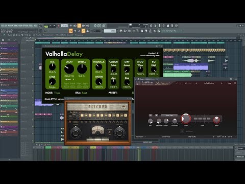Click the transport play button
This screenshot has width=245, height=184.
pos(50,26)
